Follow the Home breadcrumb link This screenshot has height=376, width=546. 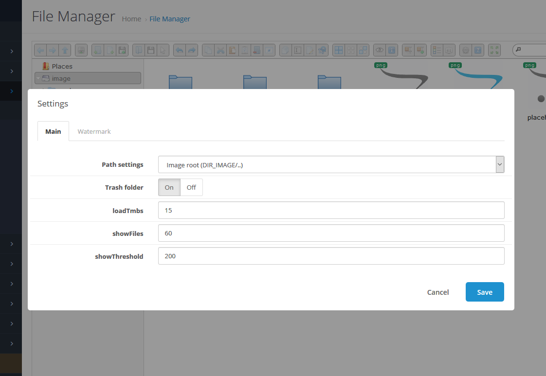[x=131, y=19]
